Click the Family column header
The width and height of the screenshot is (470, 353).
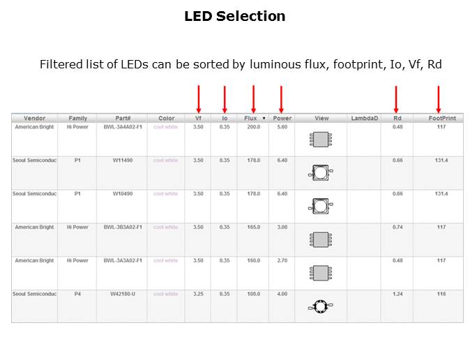point(77,119)
